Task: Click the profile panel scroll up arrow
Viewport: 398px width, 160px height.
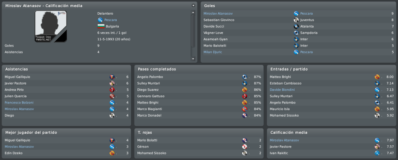Action: coord(193,12)
